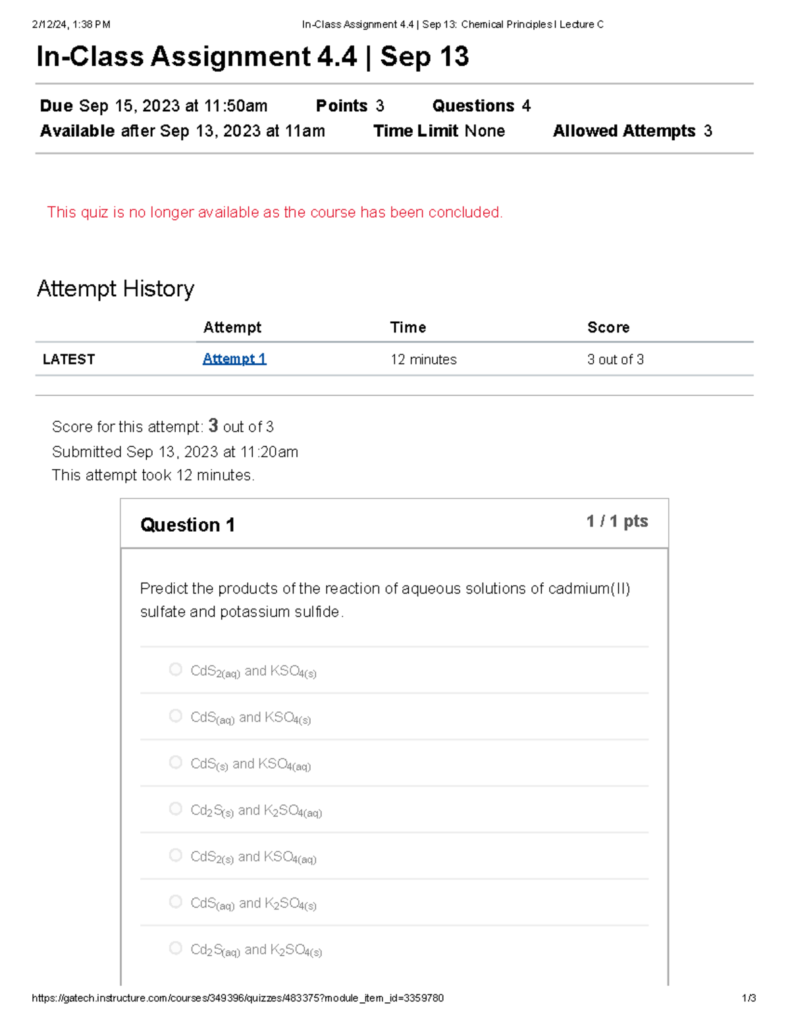This screenshot has height=1022, width=790.
Task: Click the Question 1 heading
Action: [x=188, y=525]
